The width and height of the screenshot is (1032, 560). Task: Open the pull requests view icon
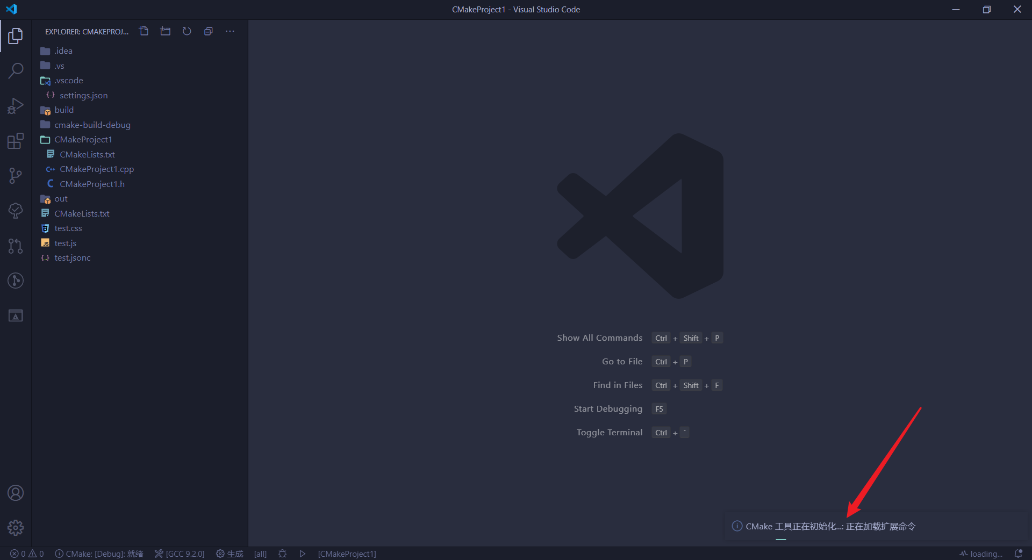click(x=16, y=246)
